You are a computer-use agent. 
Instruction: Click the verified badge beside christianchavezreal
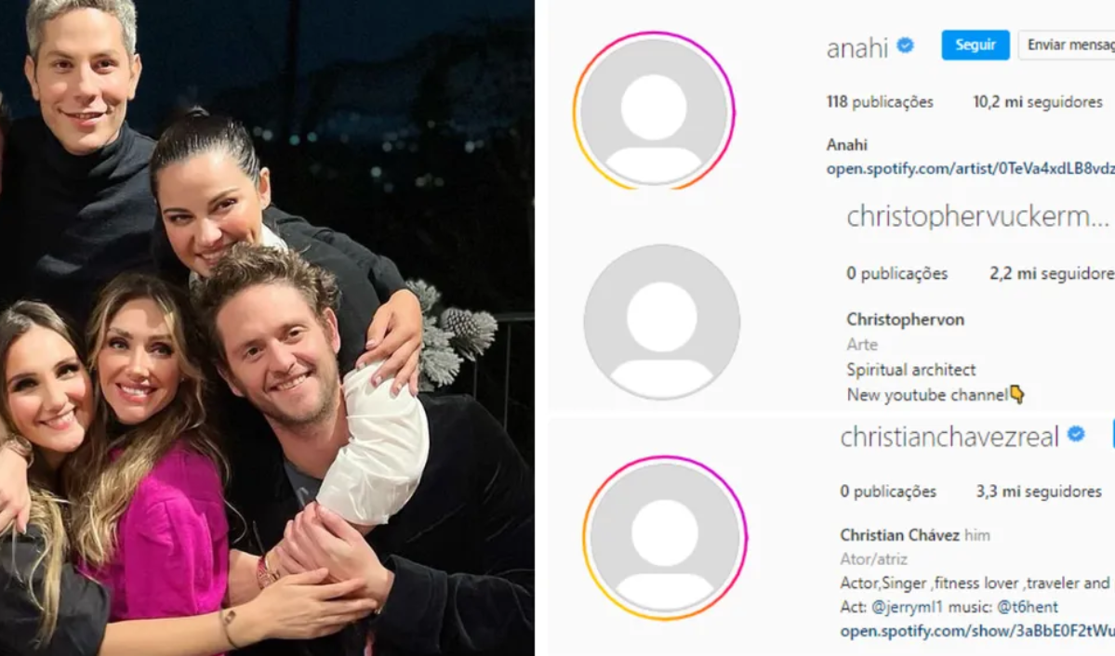1076,434
